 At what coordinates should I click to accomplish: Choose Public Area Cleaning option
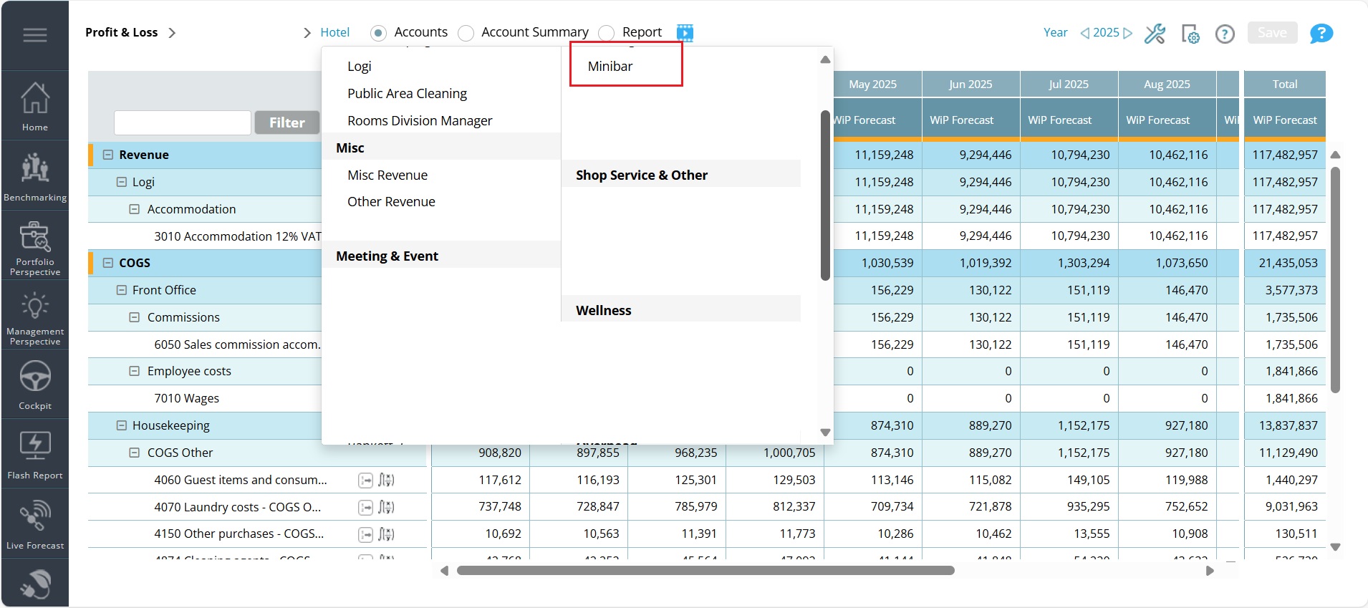(x=407, y=93)
